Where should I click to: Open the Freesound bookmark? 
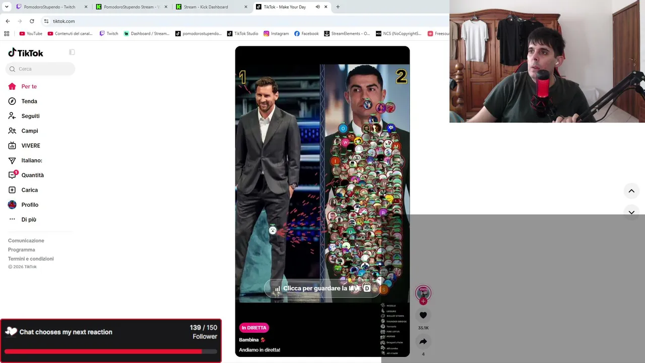click(438, 34)
